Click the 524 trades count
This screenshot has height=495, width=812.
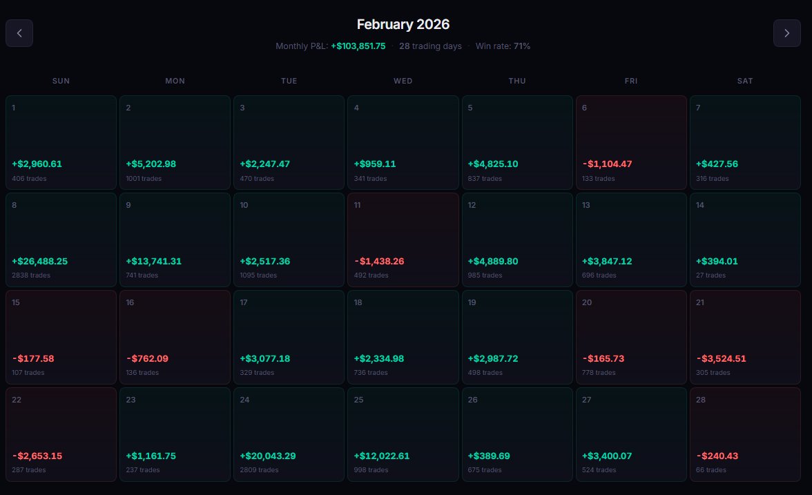pos(599,470)
